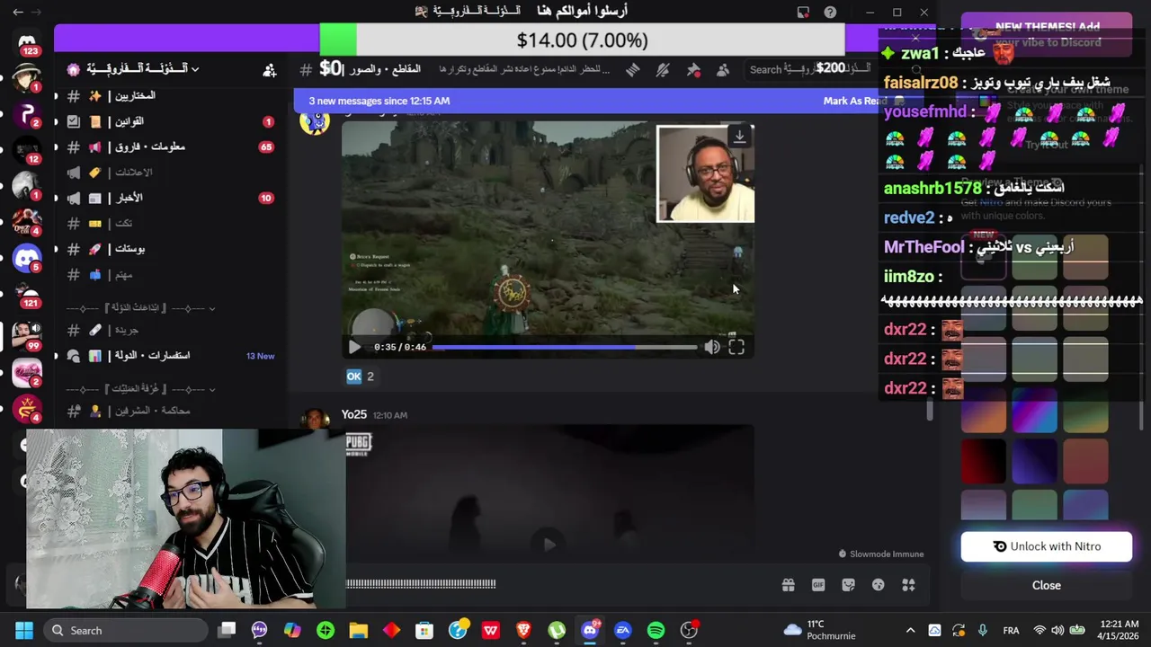Play the PUBG Mobile video by Yo25
The image size is (1151, 647).
point(549,543)
